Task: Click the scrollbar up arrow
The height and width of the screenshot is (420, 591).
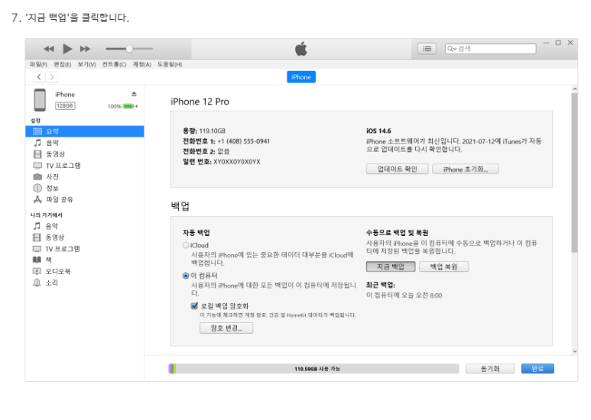Action: (x=575, y=89)
